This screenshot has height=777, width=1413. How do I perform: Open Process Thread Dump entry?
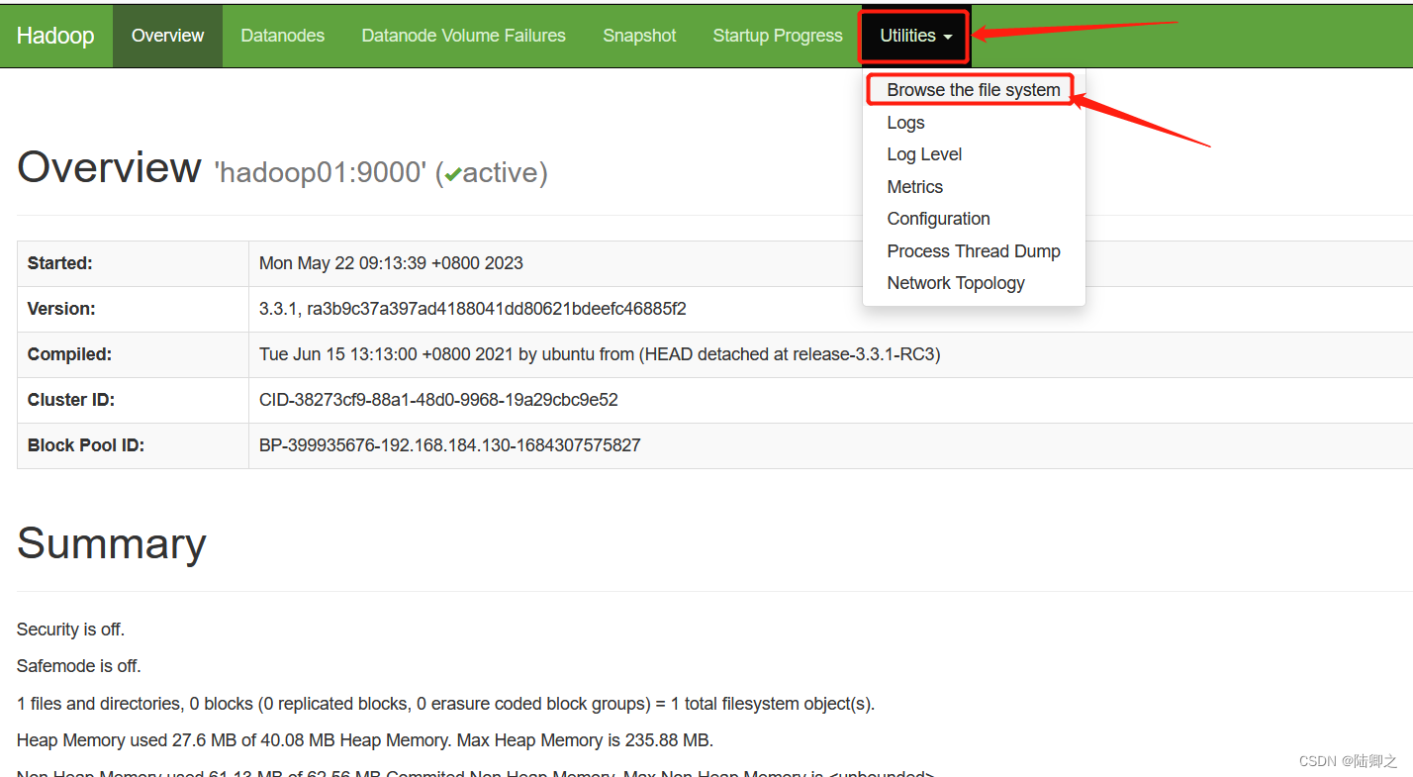pyautogui.click(x=974, y=251)
